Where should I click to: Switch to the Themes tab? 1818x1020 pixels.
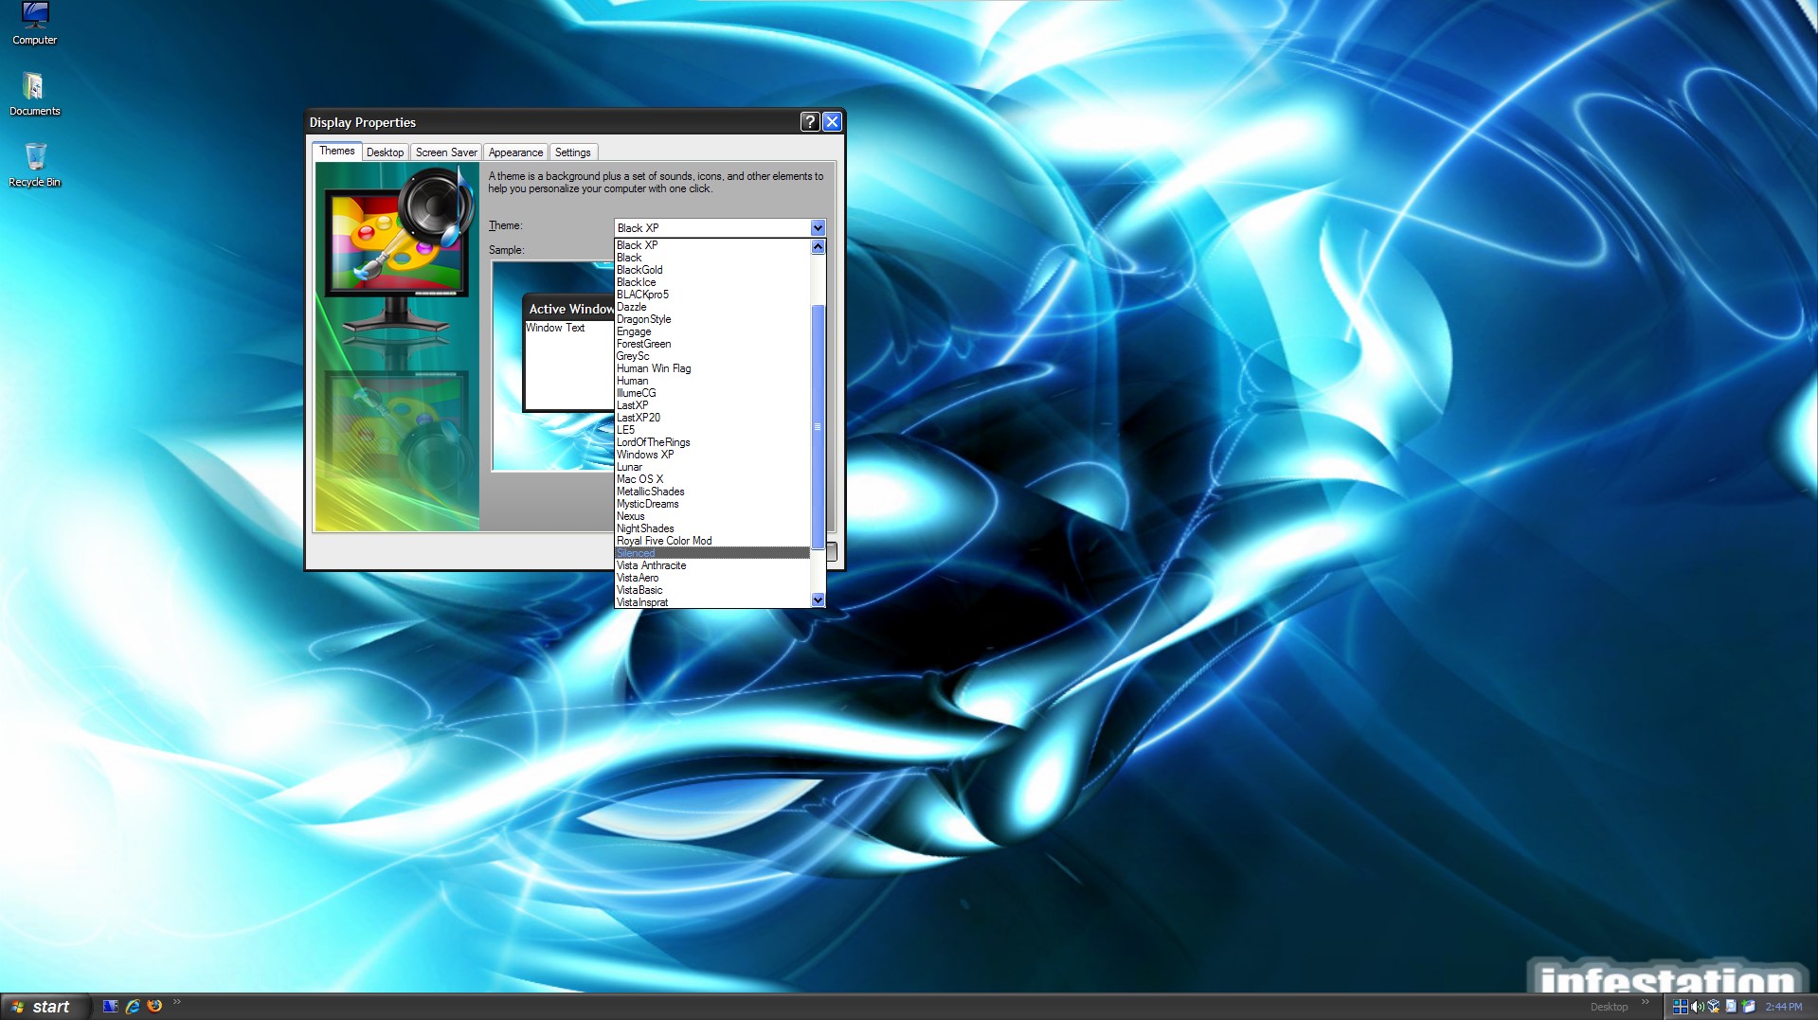[x=336, y=151]
